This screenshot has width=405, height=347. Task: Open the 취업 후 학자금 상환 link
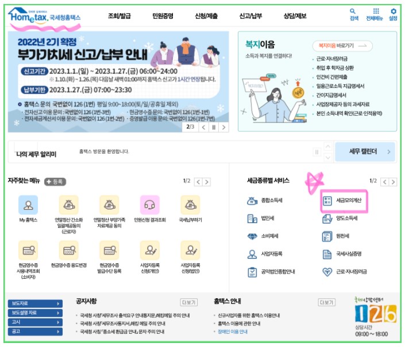[x=335, y=68]
